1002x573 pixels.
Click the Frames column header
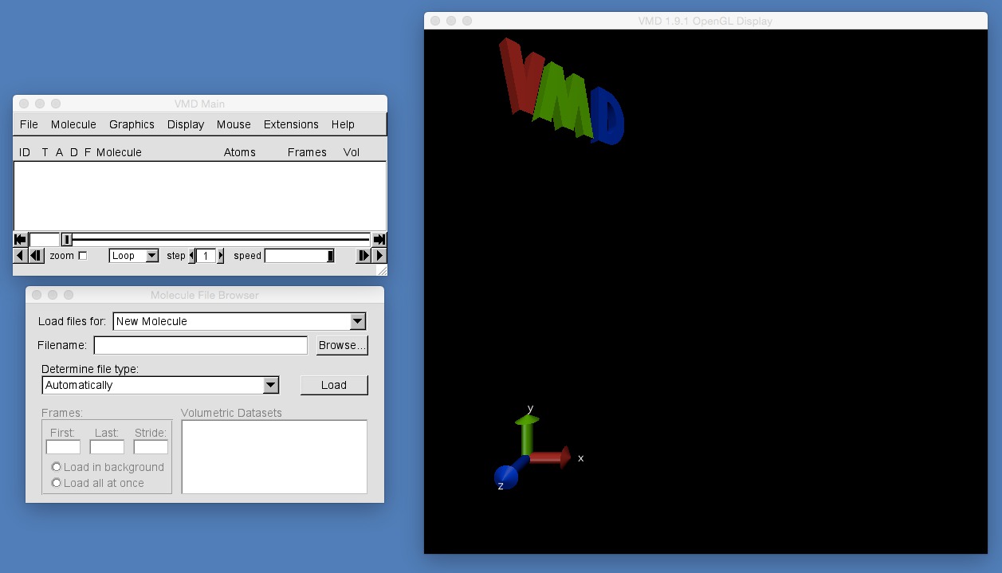[x=307, y=152]
